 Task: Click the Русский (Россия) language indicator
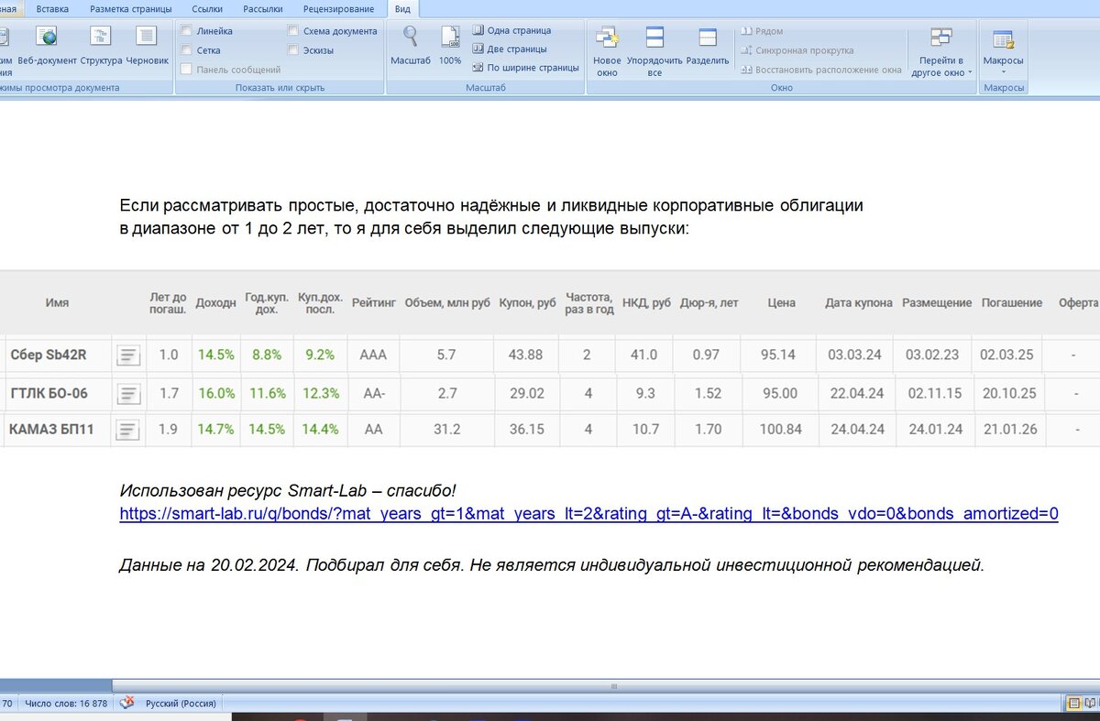pyautogui.click(x=181, y=704)
